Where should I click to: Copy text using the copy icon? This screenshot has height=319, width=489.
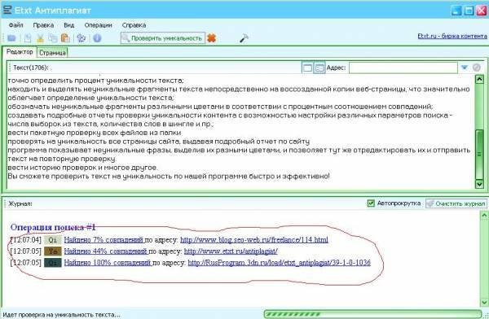click(x=53, y=38)
